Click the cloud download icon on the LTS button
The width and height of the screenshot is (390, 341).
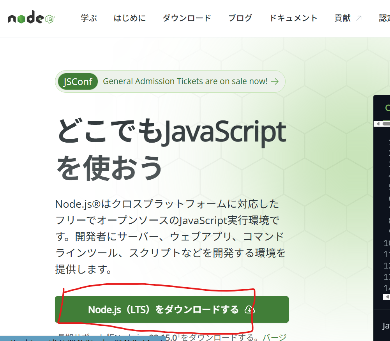tap(249, 310)
